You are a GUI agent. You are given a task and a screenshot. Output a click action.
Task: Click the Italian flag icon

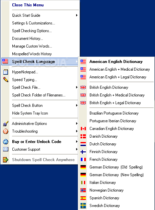click(83, 183)
